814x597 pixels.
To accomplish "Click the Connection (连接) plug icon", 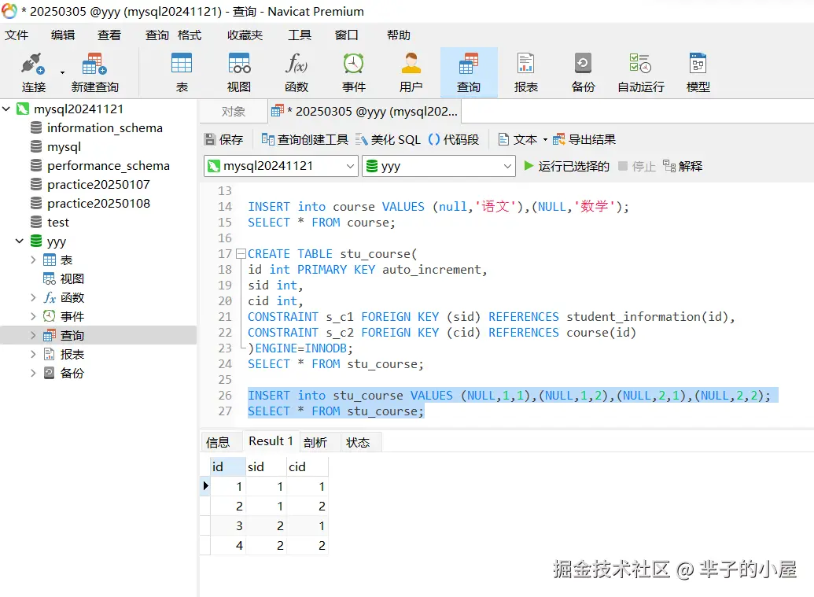I will tap(33, 64).
